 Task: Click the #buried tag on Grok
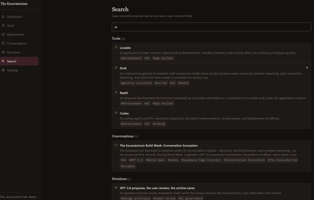(161, 83)
